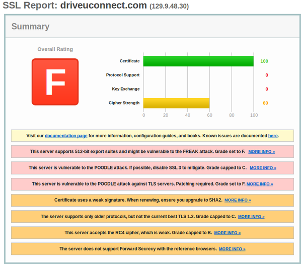Click the driveuconnect.com domain in the title
The image size is (302, 265).
[x=104, y=5]
